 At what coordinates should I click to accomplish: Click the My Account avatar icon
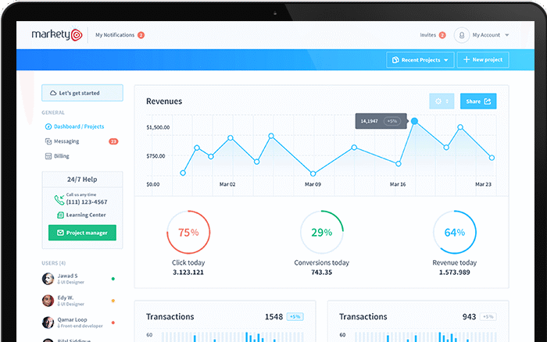point(461,35)
